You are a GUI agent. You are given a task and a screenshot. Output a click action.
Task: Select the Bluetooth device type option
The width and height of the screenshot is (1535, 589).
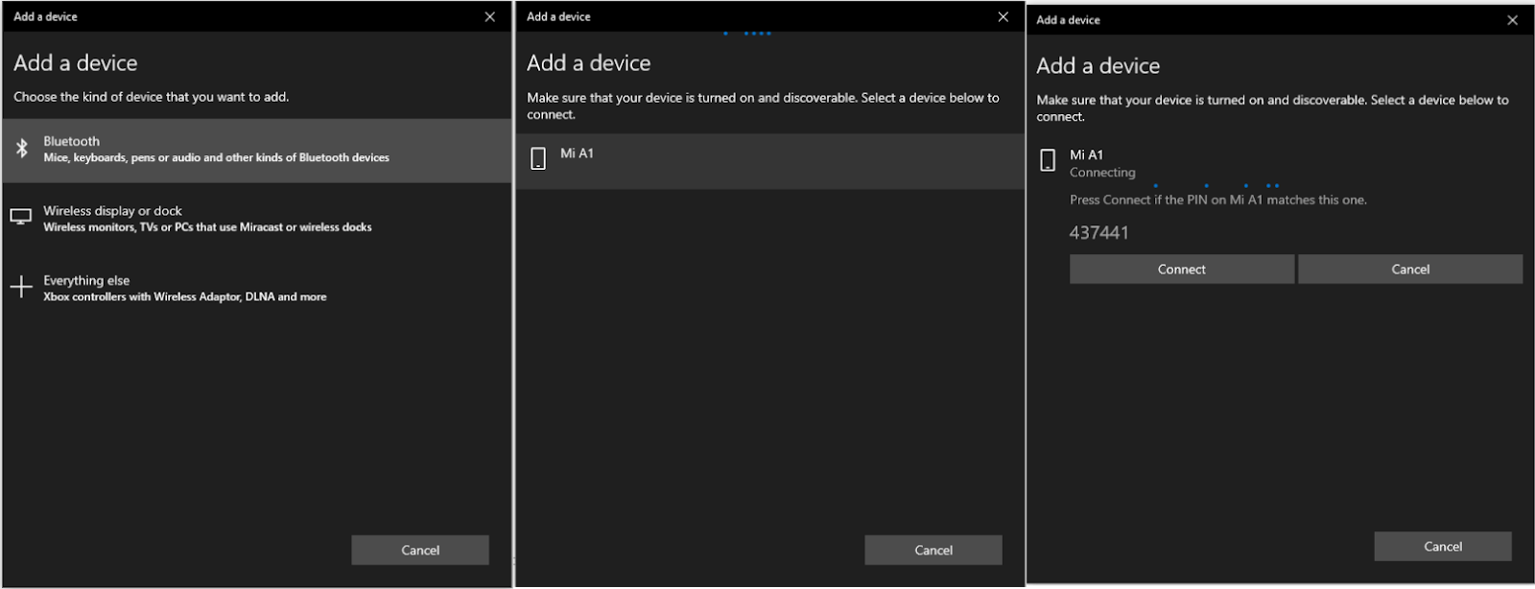pyautogui.click(x=257, y=151)
